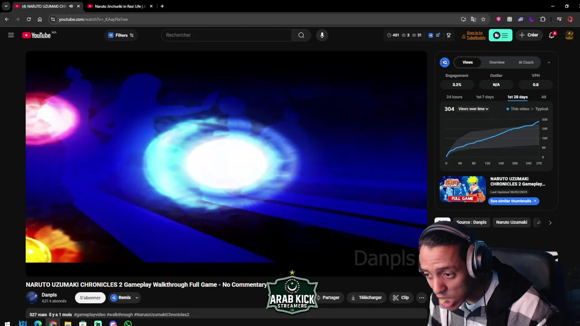The width and height of the screenshot is (580, 326).
Task: Bookmark this page with the star icon
Action: pyautogui.click(x=483, y=19)
